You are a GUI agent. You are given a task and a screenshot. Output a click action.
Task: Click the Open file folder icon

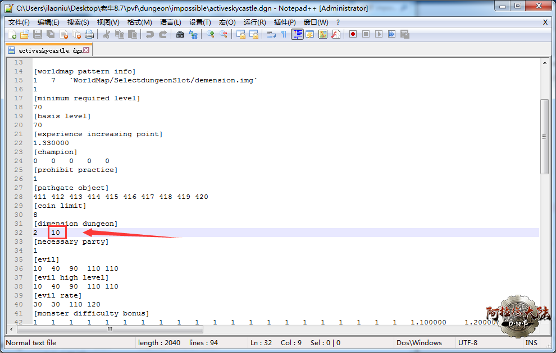(x=25, y=35)
